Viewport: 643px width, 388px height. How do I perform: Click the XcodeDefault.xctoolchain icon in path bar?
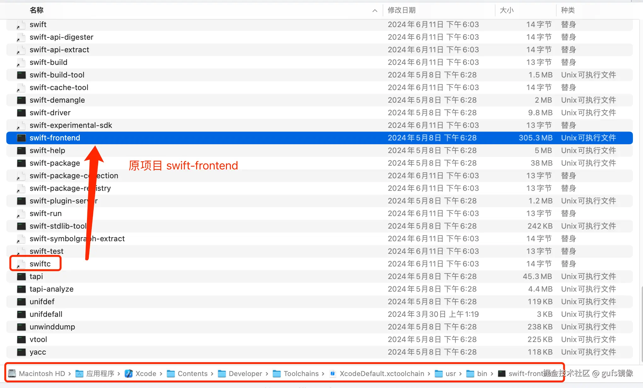pyautogui.click(x=333, y=374)
